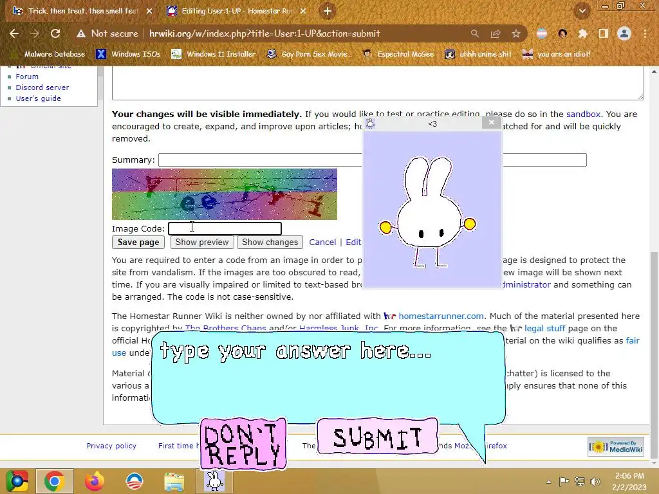Viewport: 659px width, 494px height.
Task: Click the Image Code text box
Action: point(225,228)
